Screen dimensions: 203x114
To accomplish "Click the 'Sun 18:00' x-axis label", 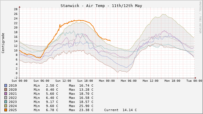I will pos(85,81).
